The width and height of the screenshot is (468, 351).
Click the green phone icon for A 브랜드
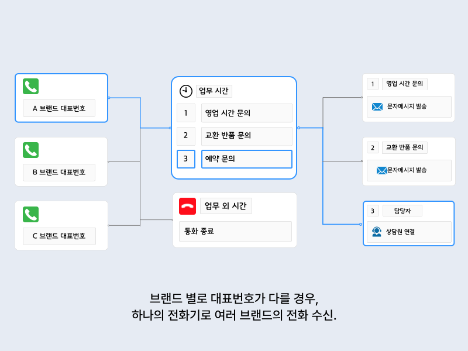(30, 87)
